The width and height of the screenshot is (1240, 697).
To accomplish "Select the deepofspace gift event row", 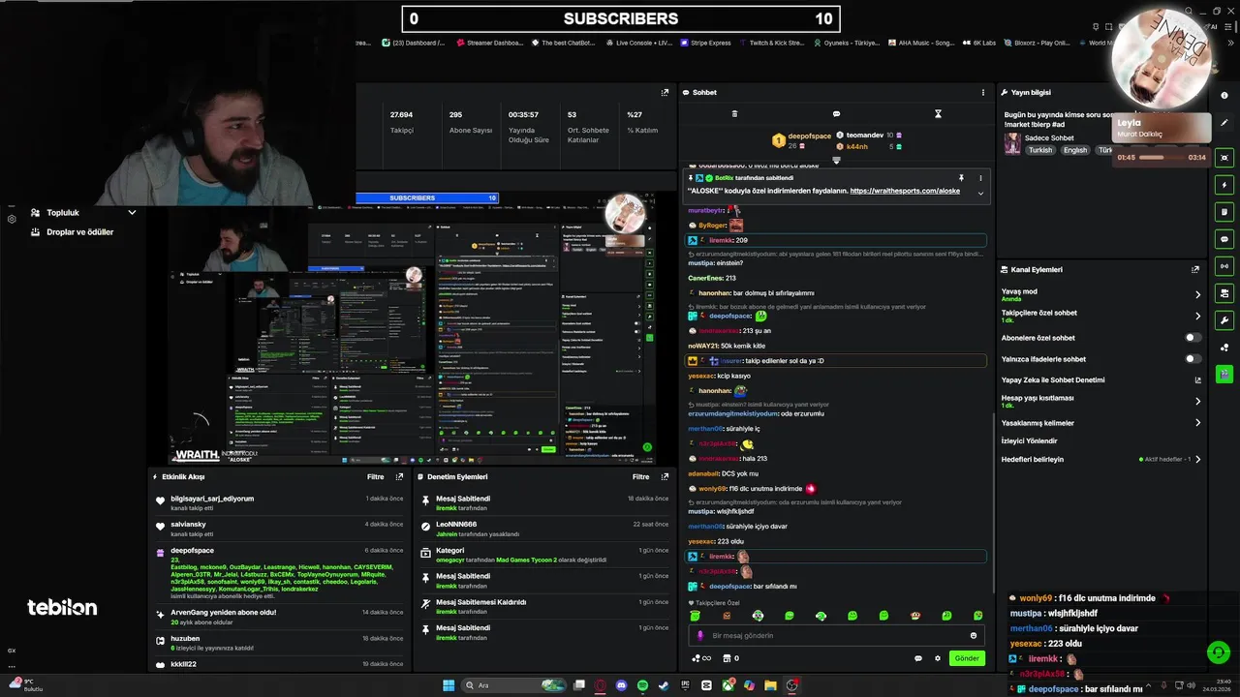I will (x=280, y=573).
